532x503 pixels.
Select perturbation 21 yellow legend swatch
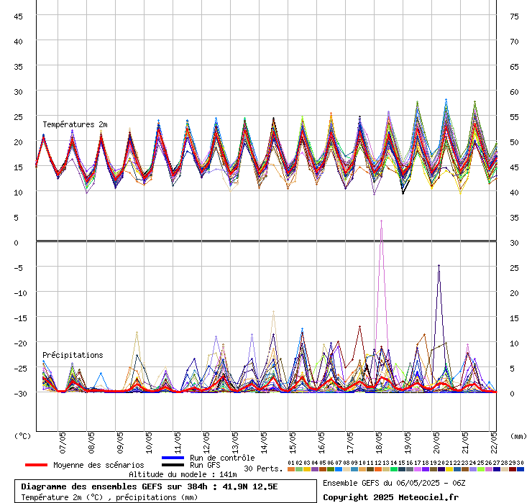(x=449, y=469)
